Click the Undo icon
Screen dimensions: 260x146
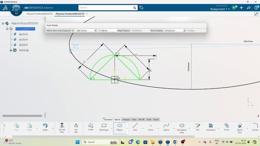(45, 126)
